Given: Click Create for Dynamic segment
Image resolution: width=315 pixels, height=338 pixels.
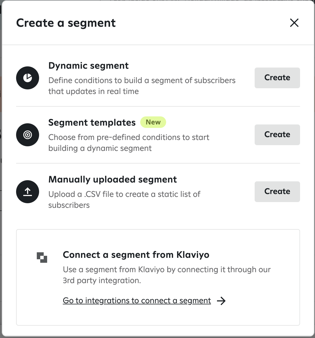Looking at the screenshot, I should [277, 78].
